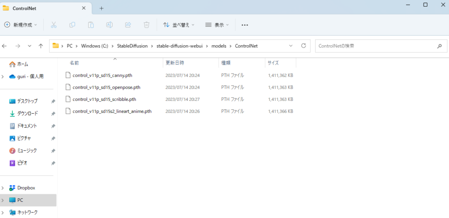Select control_v11p_sd15_openpose.pth file
Screen dimensions: 449x218
pos(106,87)
